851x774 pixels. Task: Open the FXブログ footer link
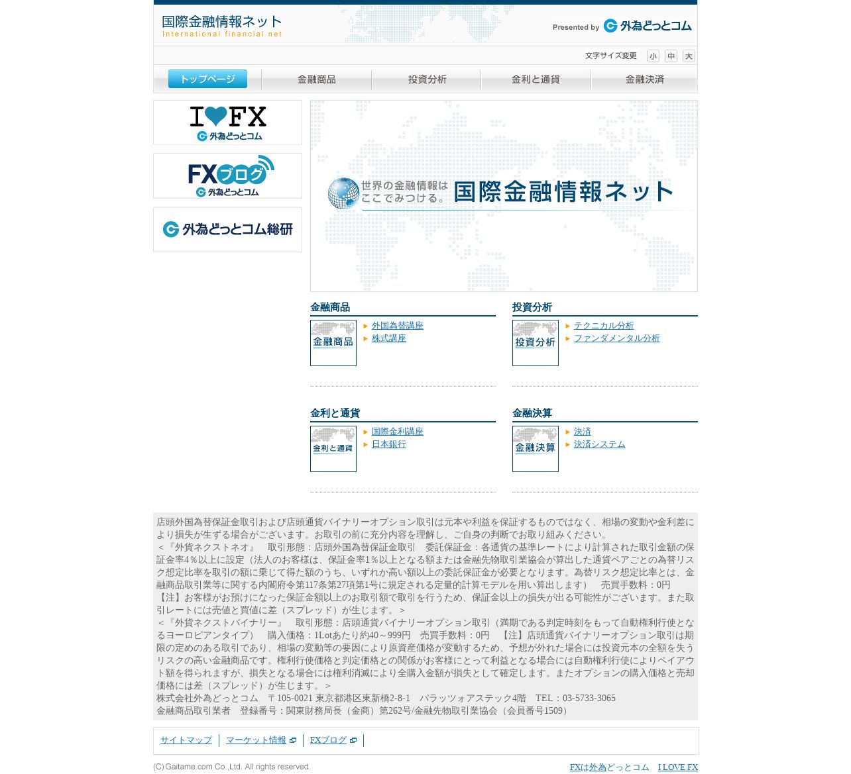click(x=329, y=740)
